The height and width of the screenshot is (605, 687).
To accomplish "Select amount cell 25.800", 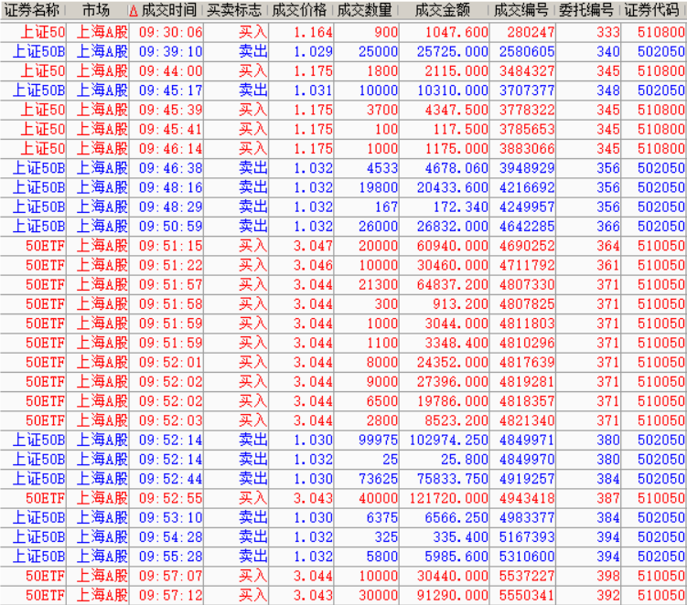I will point(465,459).
